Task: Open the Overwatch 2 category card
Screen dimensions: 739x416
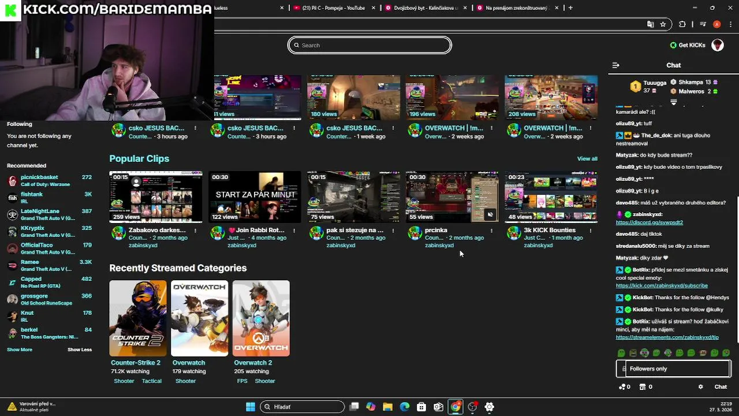Action: (x=261, y=318)
